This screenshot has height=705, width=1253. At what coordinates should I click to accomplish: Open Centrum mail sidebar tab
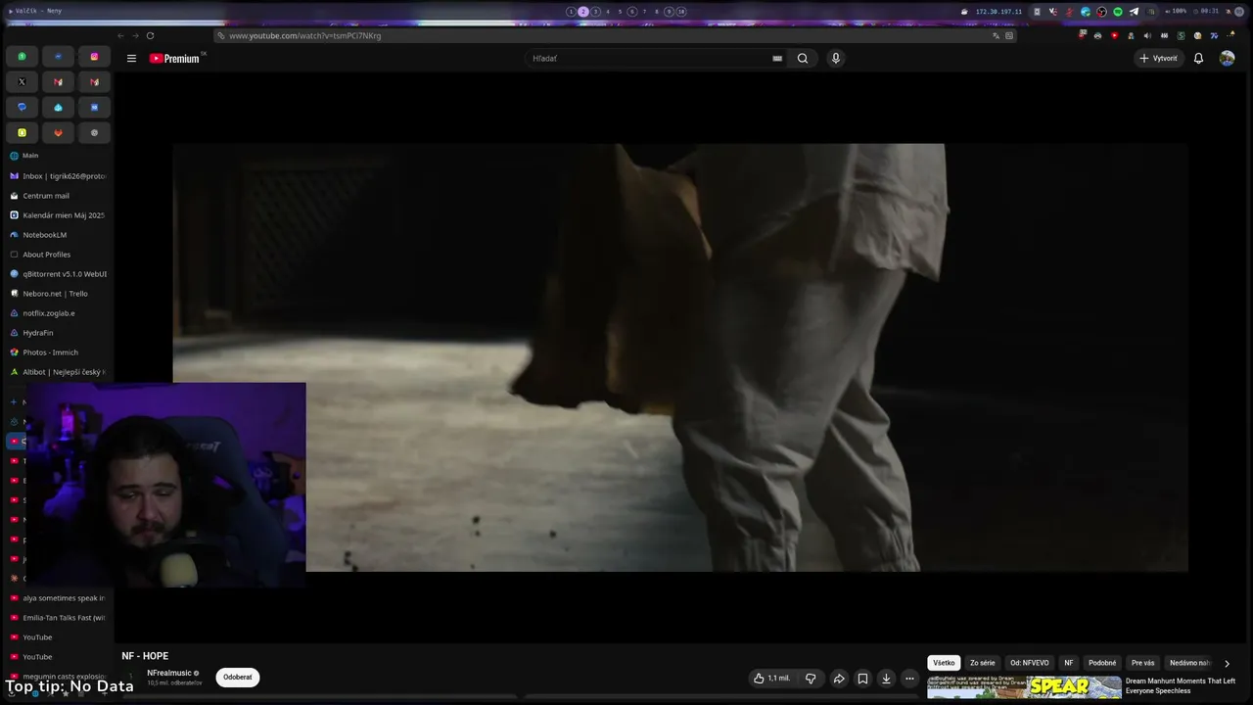coord(58,196)
